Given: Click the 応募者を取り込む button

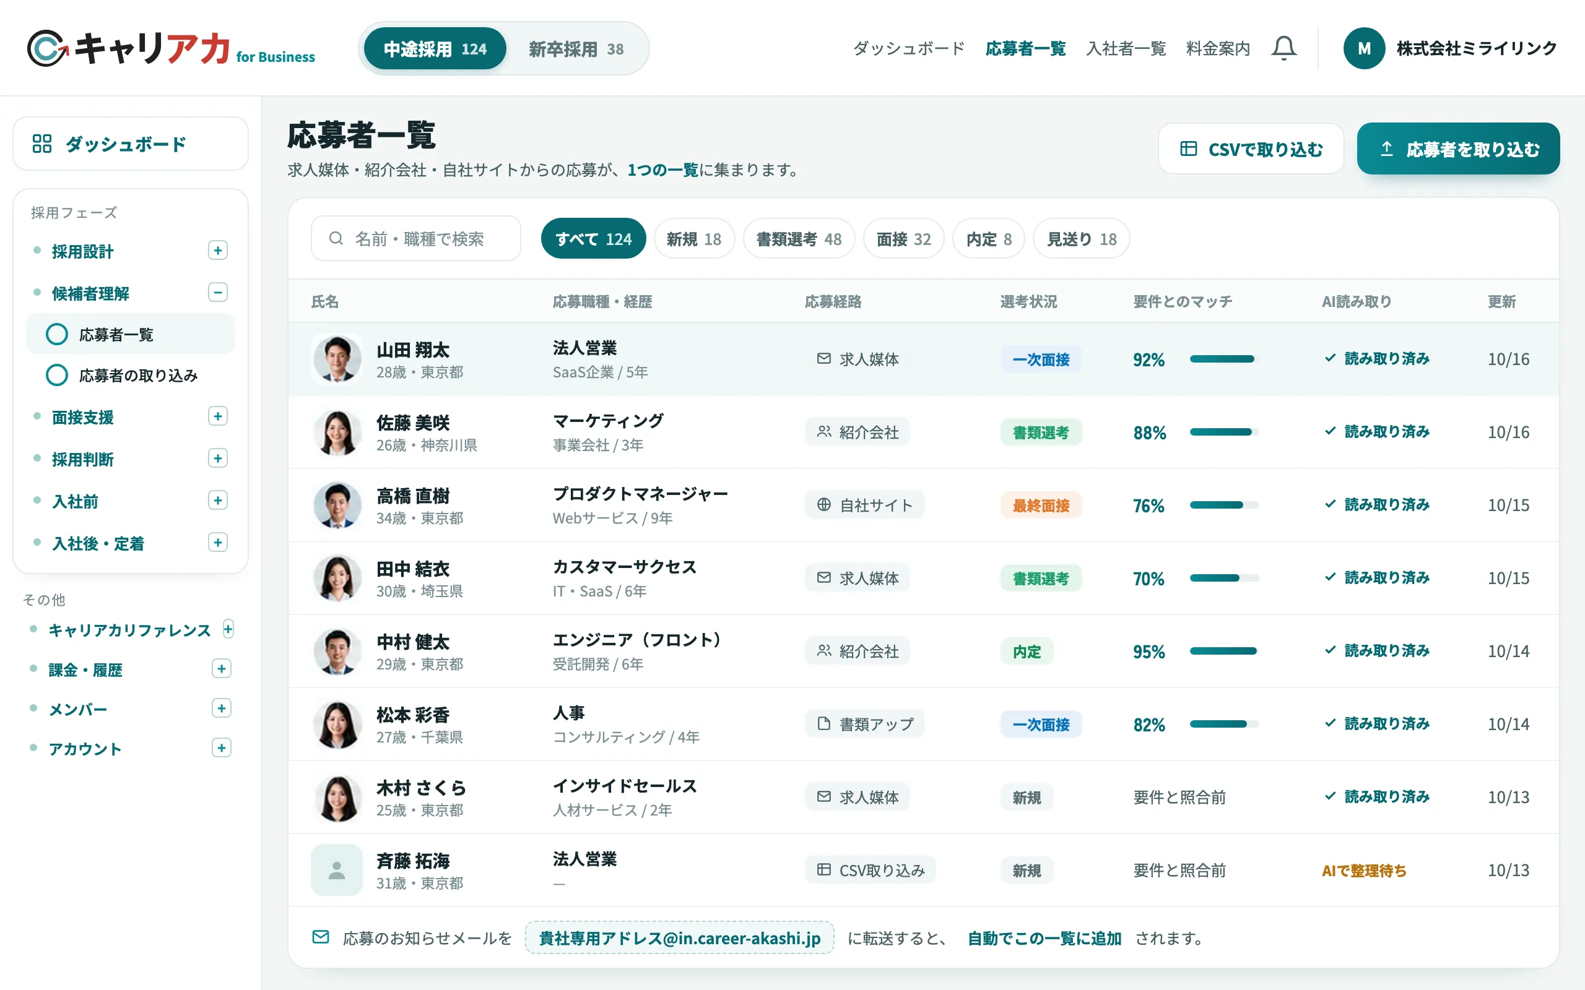Looking at the screenshot, I should 1458,148.
